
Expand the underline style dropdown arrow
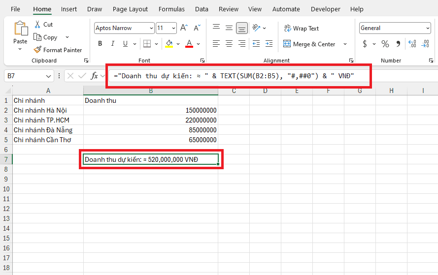pos(135,44)
